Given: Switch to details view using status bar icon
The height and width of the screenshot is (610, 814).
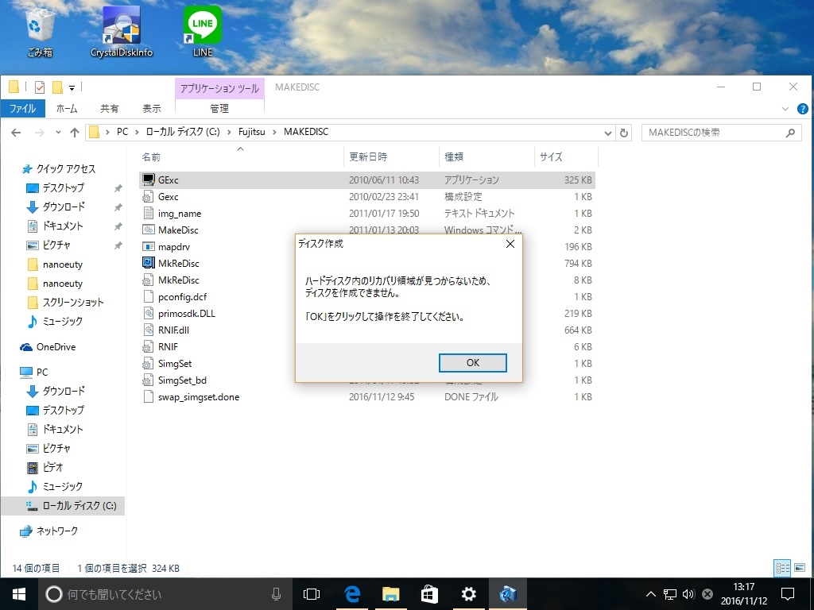Looking at the screenshot, I should point(782,568).
